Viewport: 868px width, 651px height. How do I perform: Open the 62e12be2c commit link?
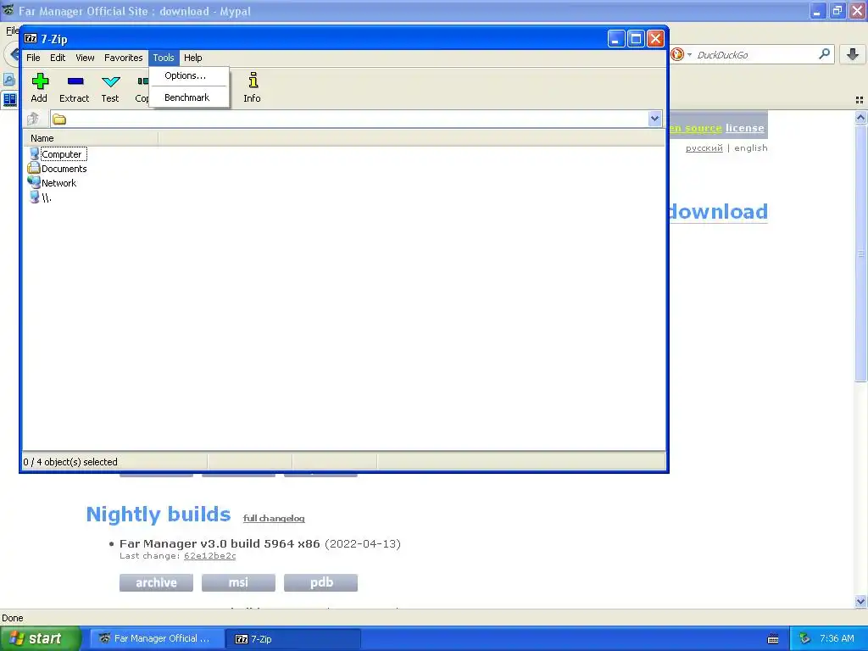tap(210, 556)
